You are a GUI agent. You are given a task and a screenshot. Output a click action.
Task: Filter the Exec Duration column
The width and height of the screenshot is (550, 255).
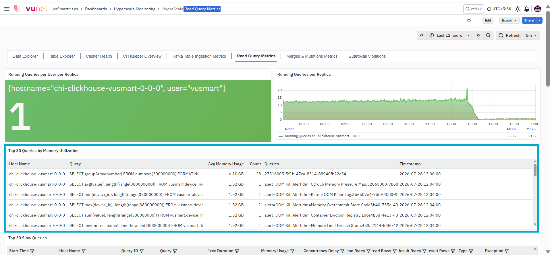point(237,251)
